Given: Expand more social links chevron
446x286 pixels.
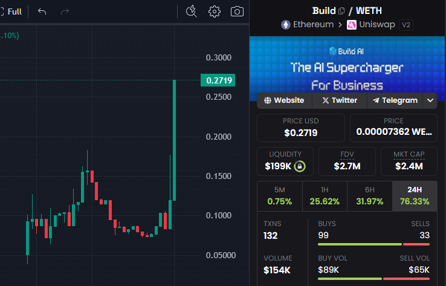Looking at the screenshot, I should pos(430,100).
